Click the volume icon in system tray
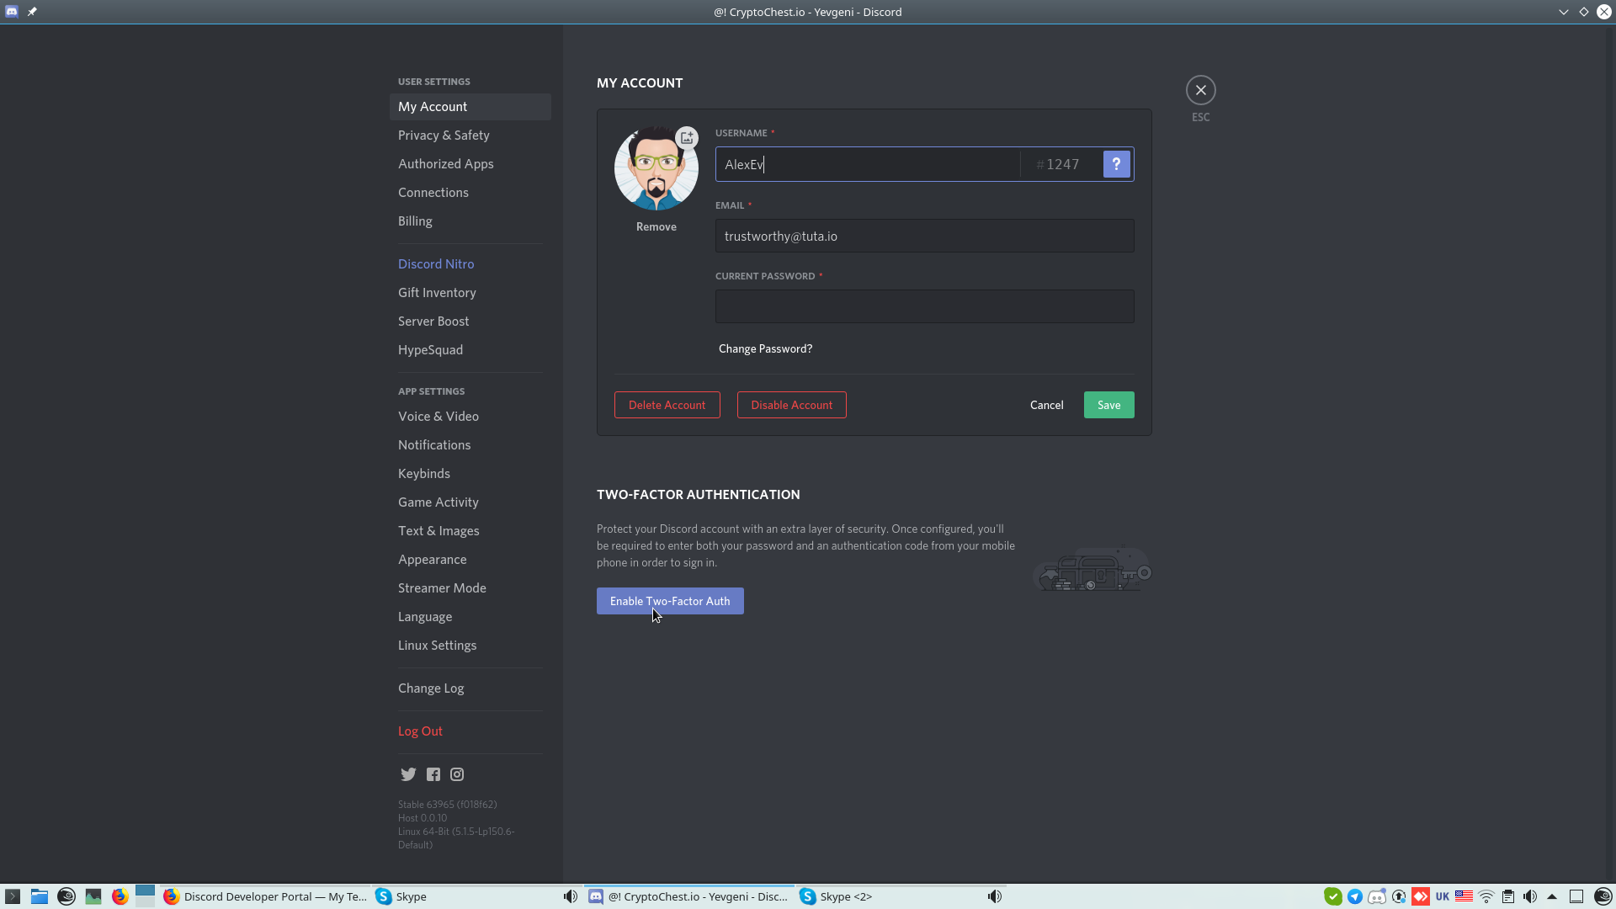The width and height of the screenshot is (1616, 909). point(1530,896)
